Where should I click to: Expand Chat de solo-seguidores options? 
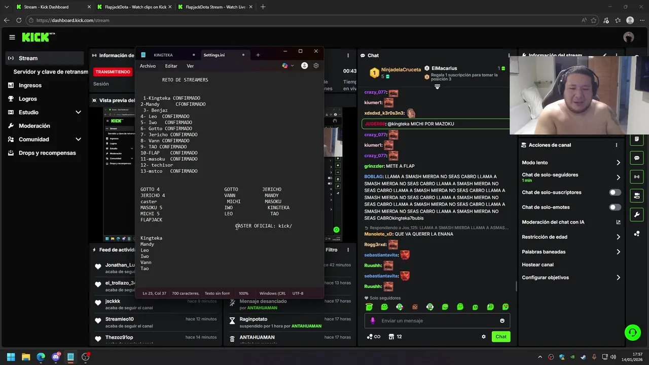618,177
